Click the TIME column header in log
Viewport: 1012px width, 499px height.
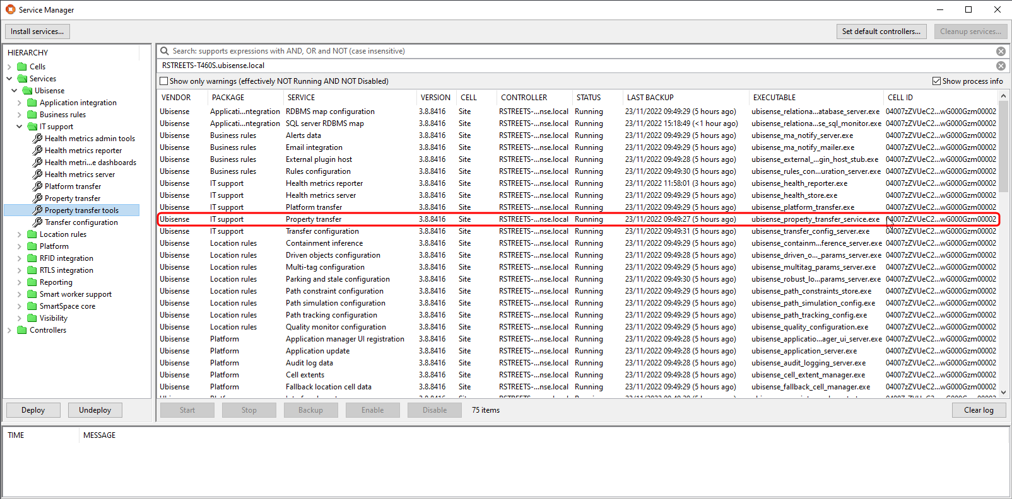tap(16, 435)
